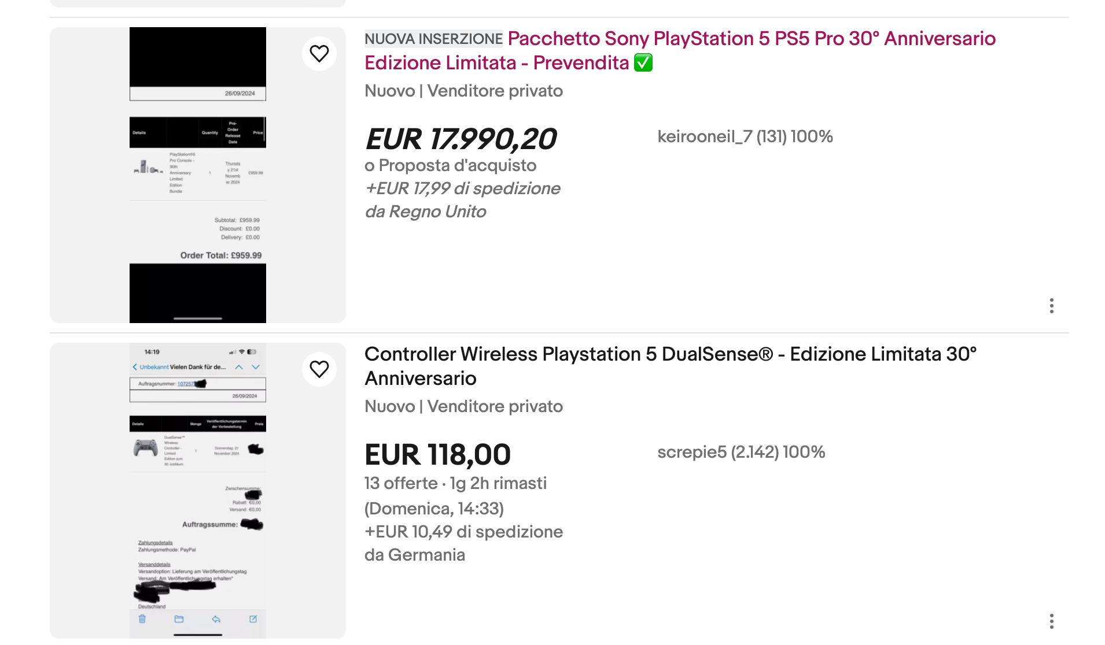Add PS5 Pro bundle to watchlist via heart

pyautogui.click(x=319, y=54)
